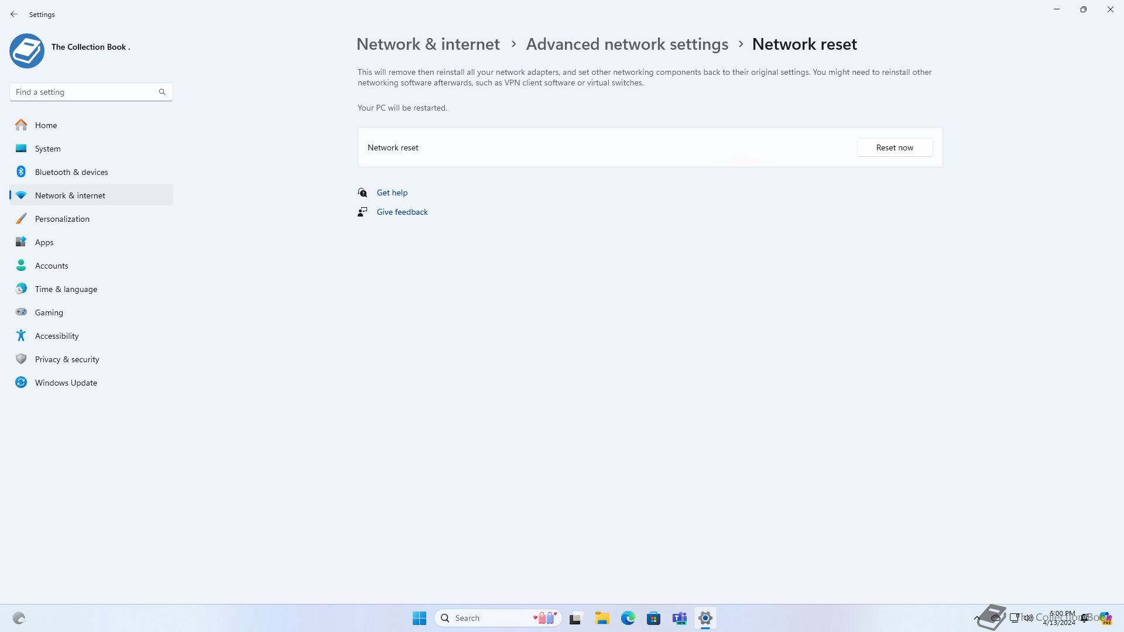The image size is (1124, 632).
Task: Open Microsoft Edge from the taskbar
Action: pos(628,618)
